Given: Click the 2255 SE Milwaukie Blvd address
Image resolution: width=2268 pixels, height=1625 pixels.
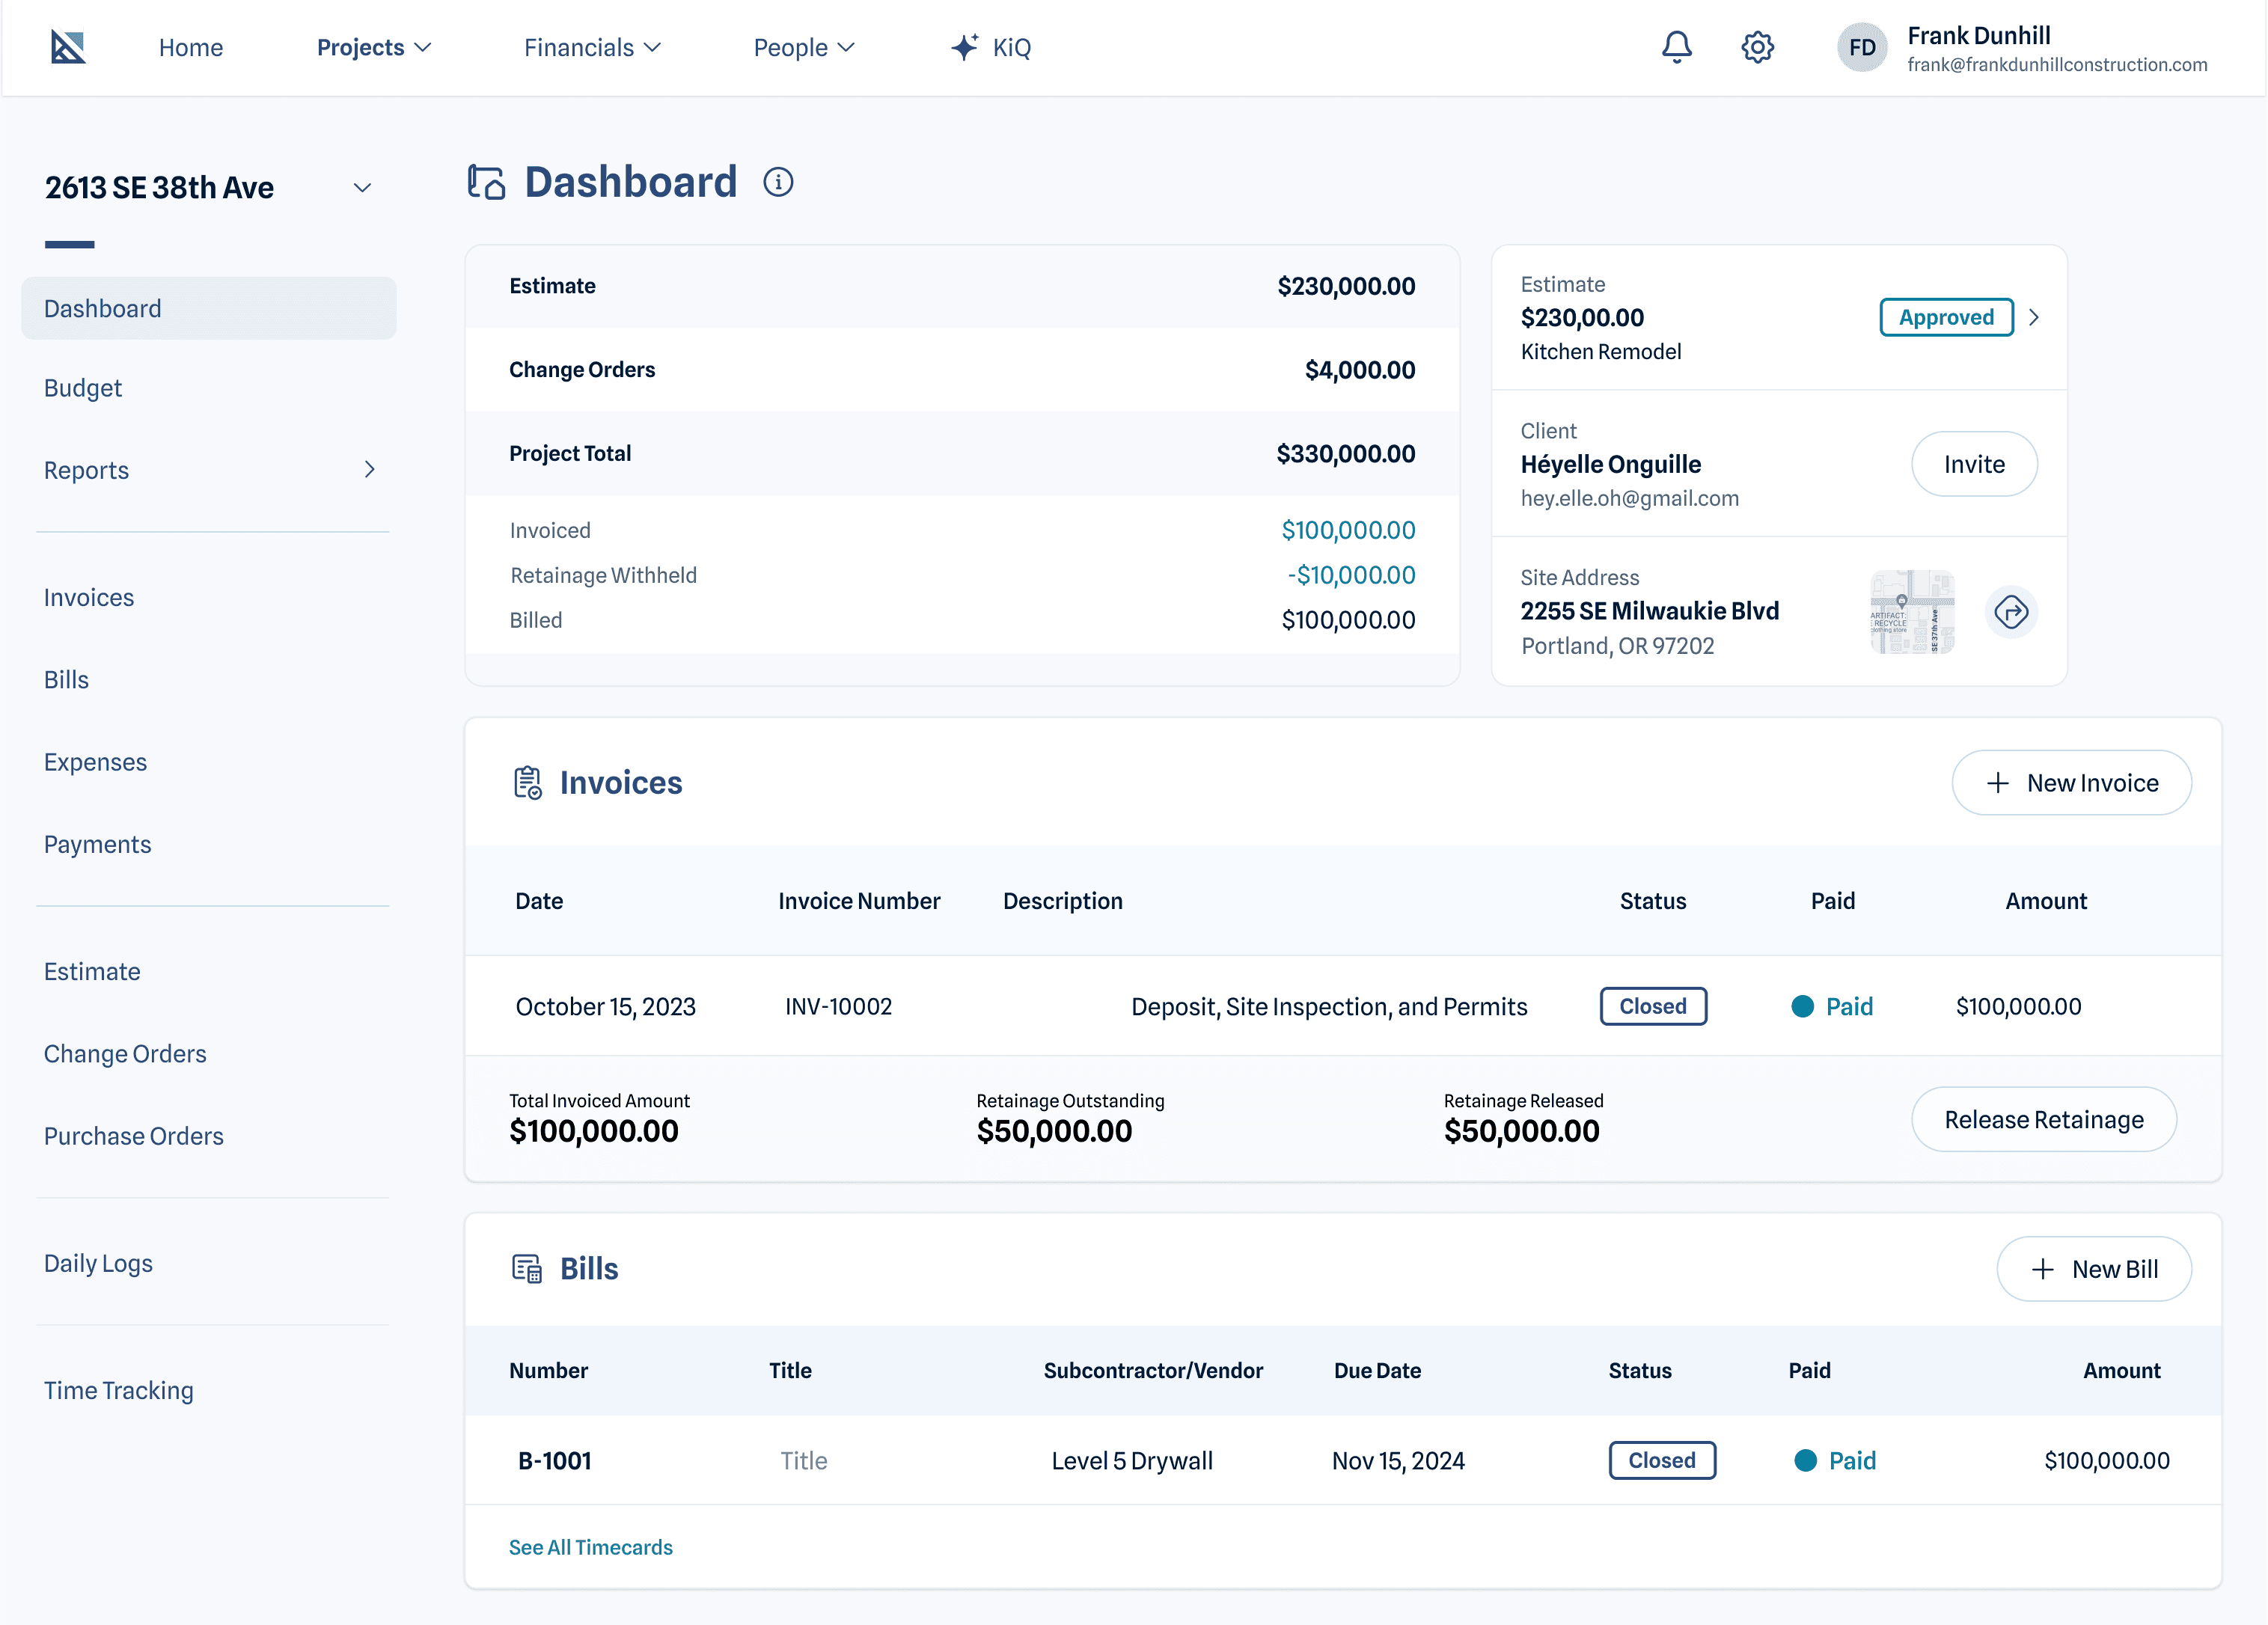Looking at the screenshot, I should click(1649, 611).
